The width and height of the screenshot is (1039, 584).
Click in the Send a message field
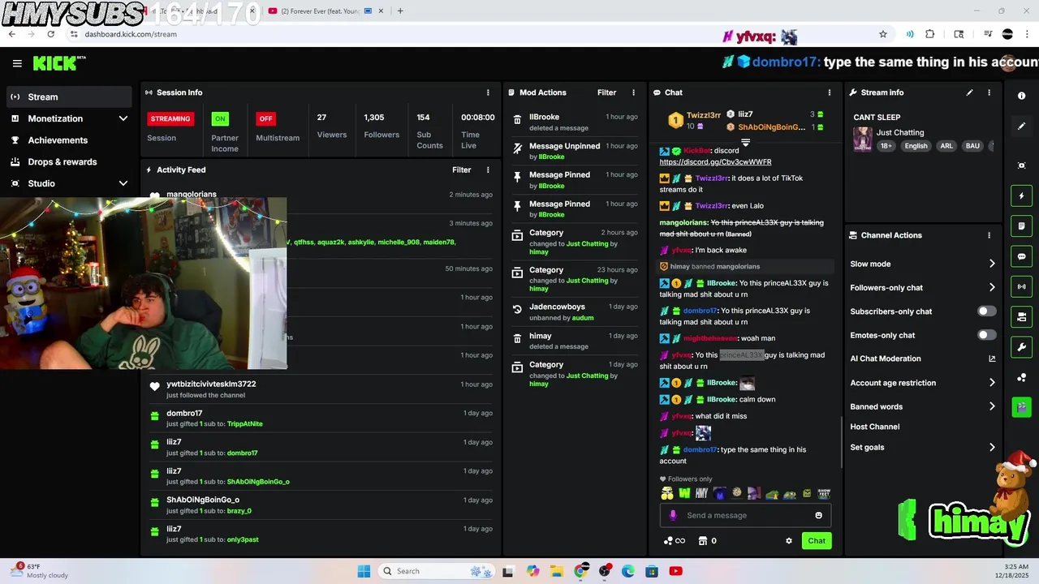click(x=745, y=515)
